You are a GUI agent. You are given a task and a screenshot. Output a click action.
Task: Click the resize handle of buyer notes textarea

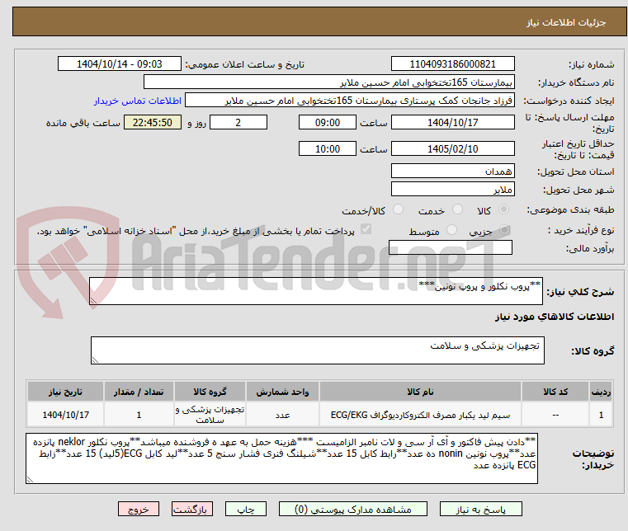click(x=30, y=480)
